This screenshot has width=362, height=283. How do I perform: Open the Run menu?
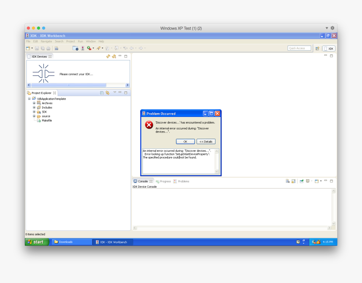80,41
